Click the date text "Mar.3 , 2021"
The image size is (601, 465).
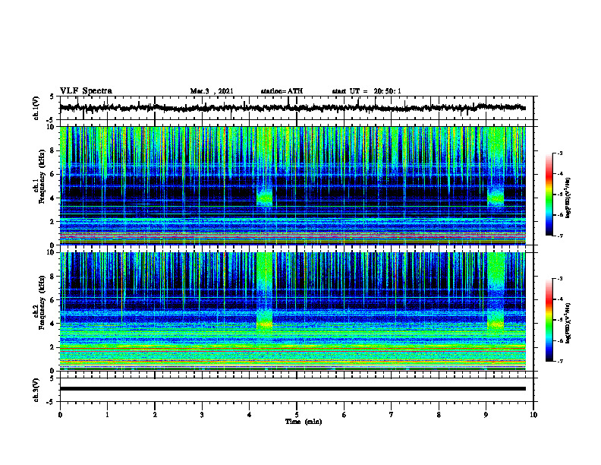pos(212,91)
